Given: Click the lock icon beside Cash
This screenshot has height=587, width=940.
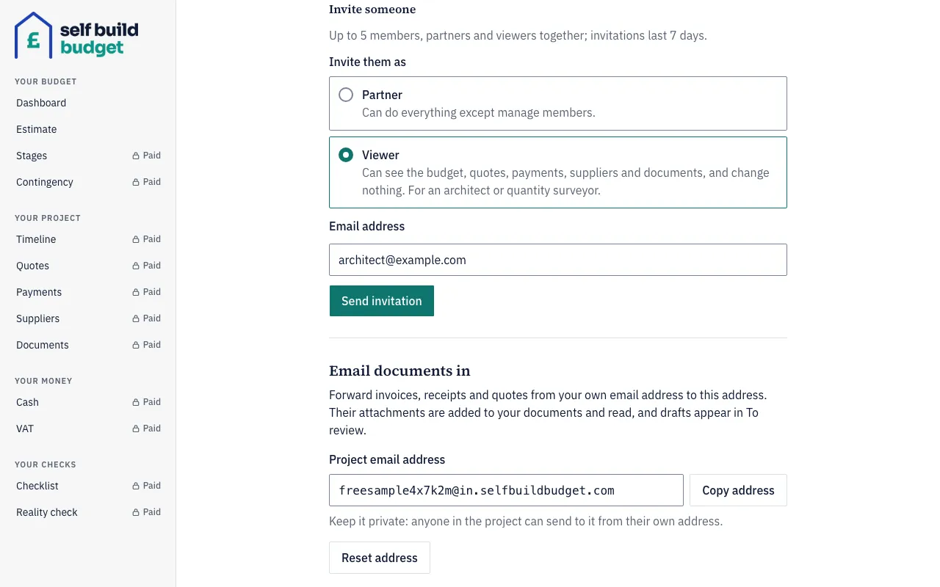Looking at the screenshot, I should (136, 402).
